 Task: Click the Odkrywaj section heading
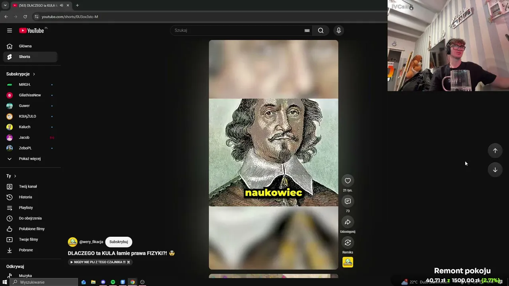click(x=15, y=267)
